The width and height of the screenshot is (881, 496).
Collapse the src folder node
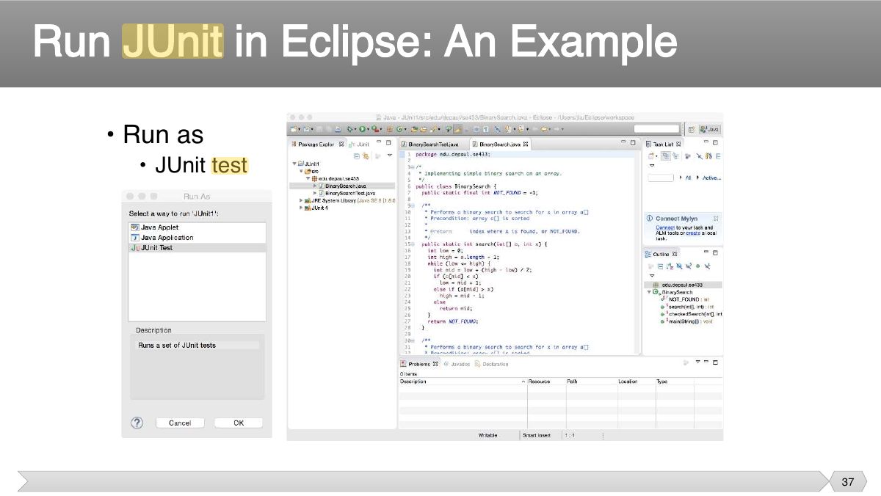301,171
